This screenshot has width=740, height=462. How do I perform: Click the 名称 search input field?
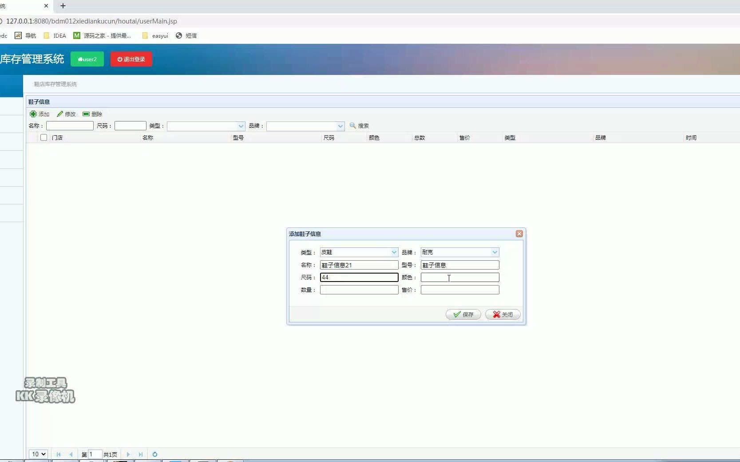[70, 126]
